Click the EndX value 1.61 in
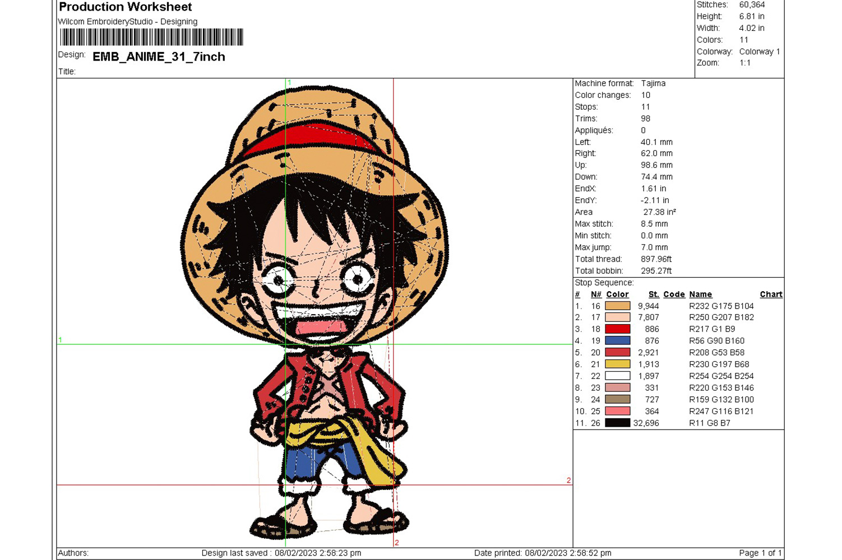This screenshot has width=842, height=560. coord(654,189)
